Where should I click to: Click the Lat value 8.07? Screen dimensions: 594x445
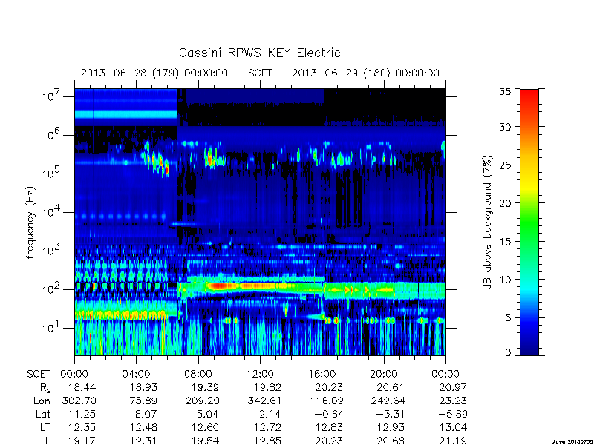point(146,415)
